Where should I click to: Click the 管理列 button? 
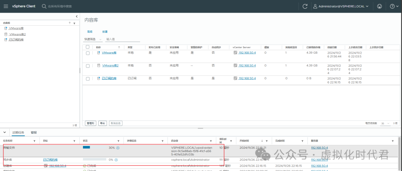(90, 123)
